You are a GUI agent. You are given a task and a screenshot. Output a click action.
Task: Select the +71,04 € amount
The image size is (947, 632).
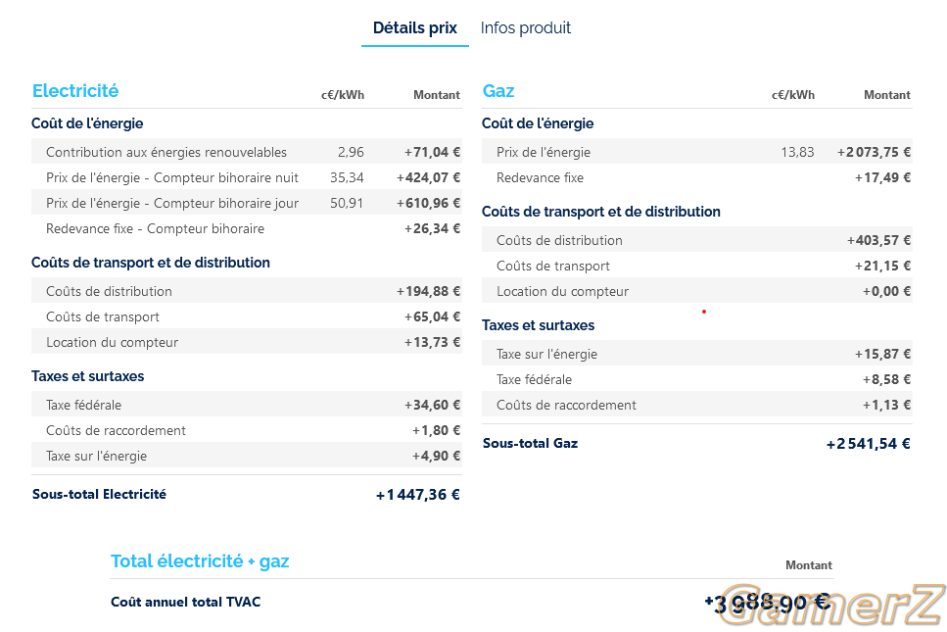(x=433, y=152)
